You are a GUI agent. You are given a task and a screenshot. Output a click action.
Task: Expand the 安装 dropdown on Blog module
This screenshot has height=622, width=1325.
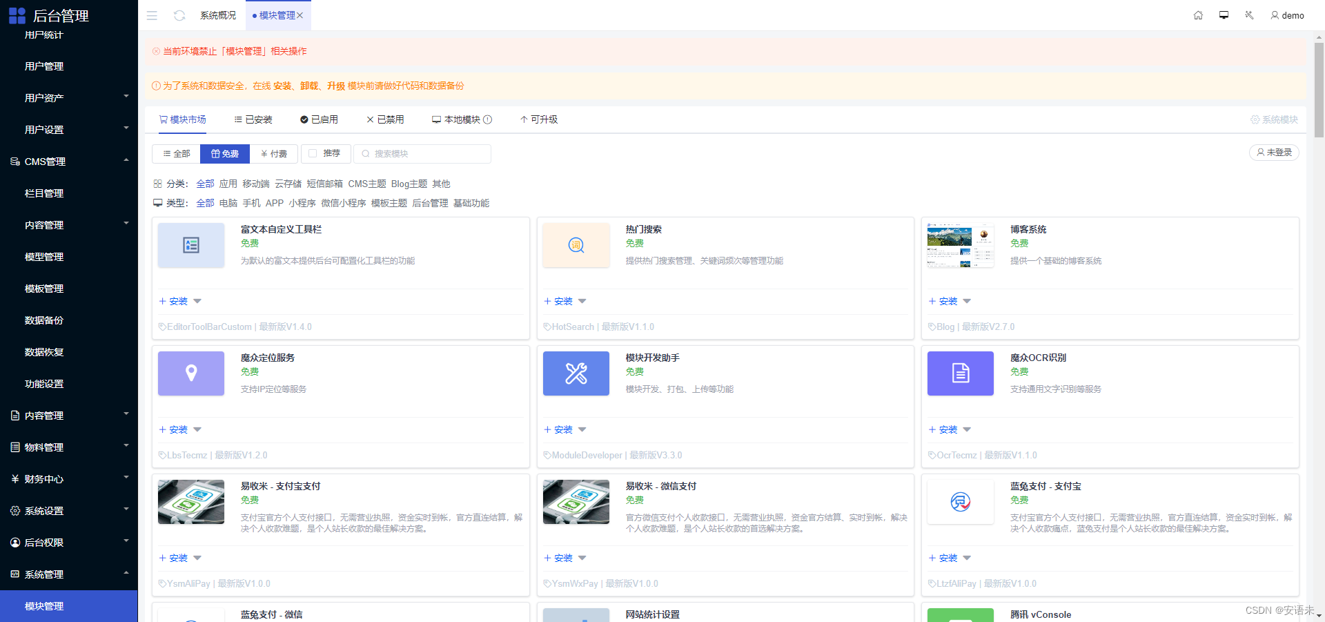click(x=968, y=301)
